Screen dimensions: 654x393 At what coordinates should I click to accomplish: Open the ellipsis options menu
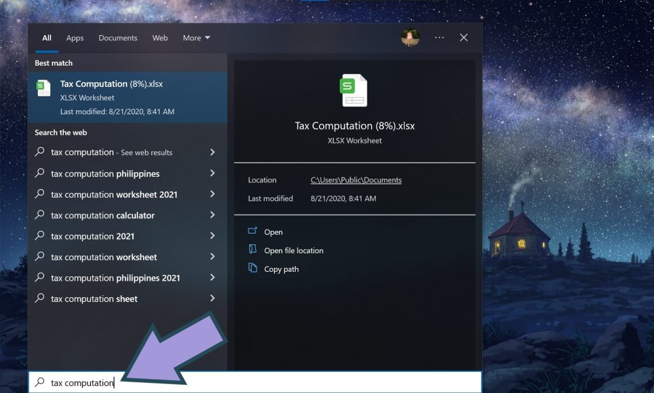coord(439,38)
